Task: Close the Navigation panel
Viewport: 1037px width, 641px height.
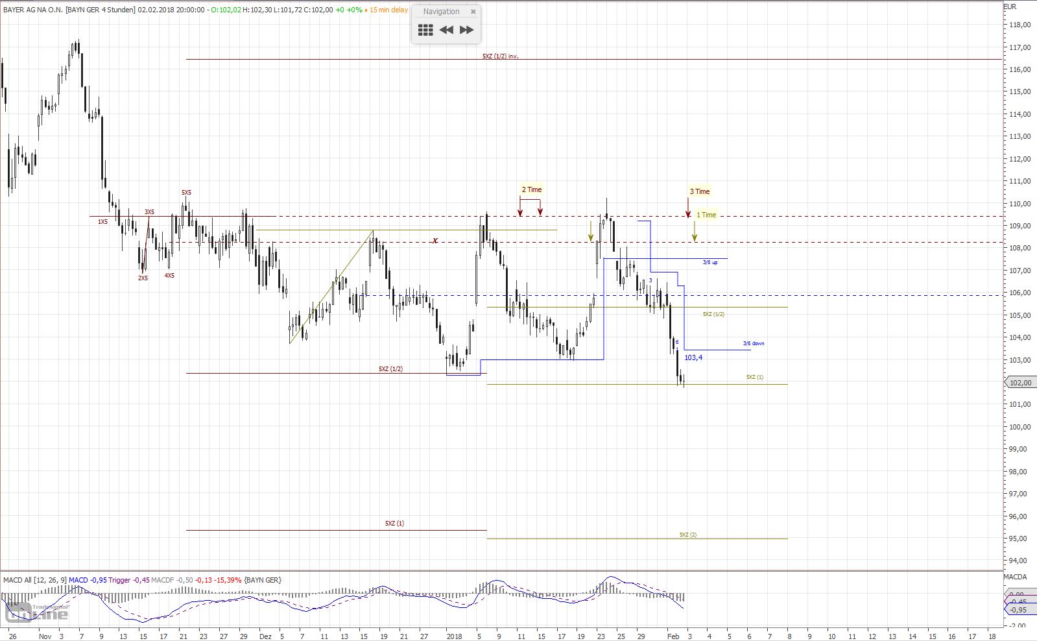Action: point(473,12)
